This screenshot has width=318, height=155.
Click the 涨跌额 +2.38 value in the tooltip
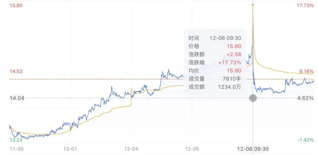[x=234, y=54]
